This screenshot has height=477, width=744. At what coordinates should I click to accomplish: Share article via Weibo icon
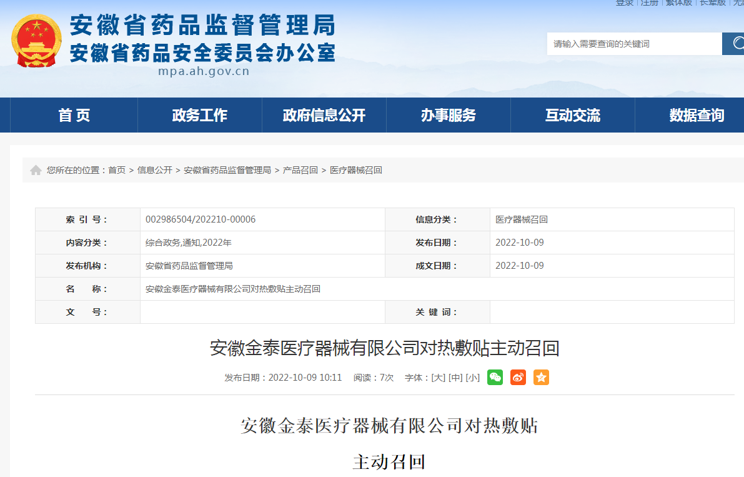tap(518, 378)
